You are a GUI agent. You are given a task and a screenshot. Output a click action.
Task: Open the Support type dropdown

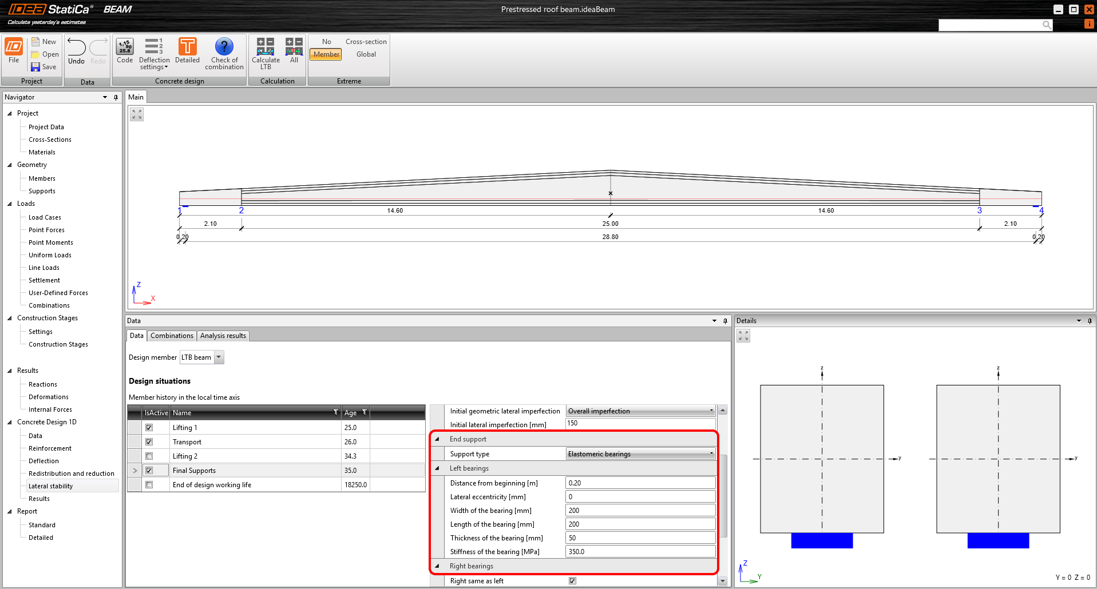pyautogui.click(x=710, y=453)
